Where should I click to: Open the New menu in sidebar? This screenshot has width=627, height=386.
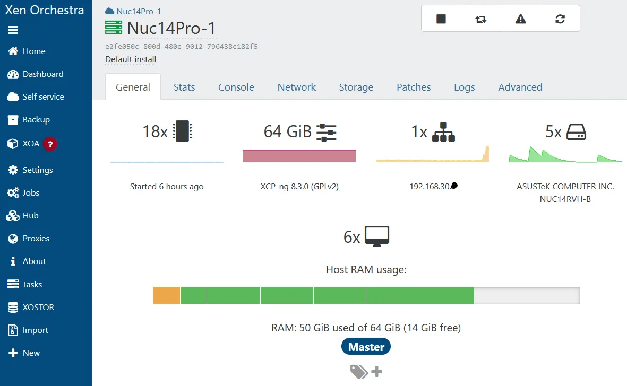31,353
